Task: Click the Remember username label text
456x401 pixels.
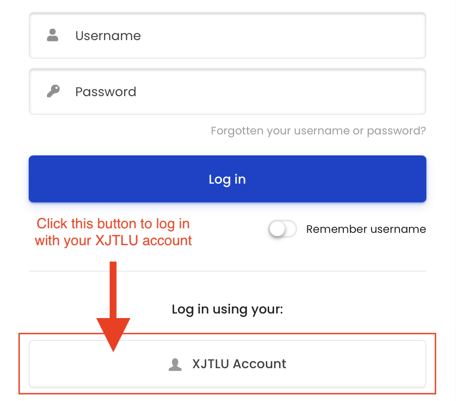Action: 366,229
